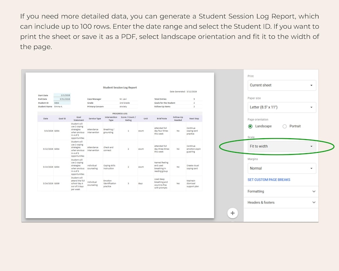339x271 pixels.
Task: Click the 'Student Session Log Report' title
Action: (120, 87)
